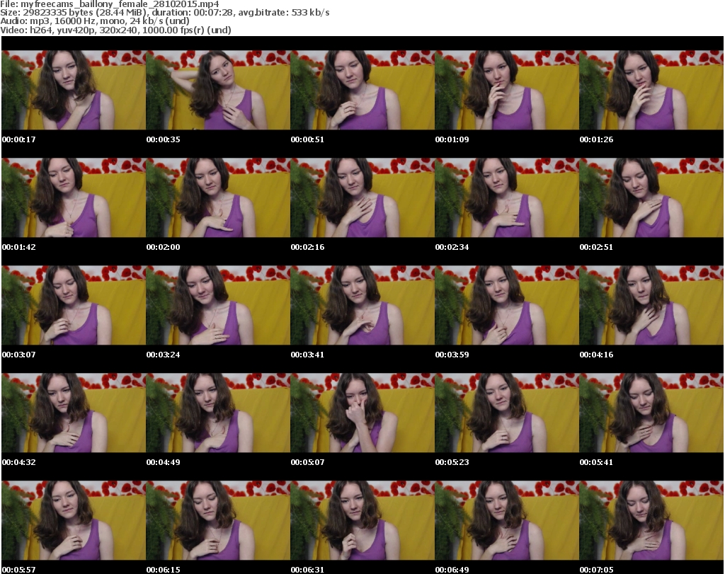Select the thumbnail frame at 00:03:24
Image resolution: width=725 pixels, height=574 pixels.
tap(218, 306)
